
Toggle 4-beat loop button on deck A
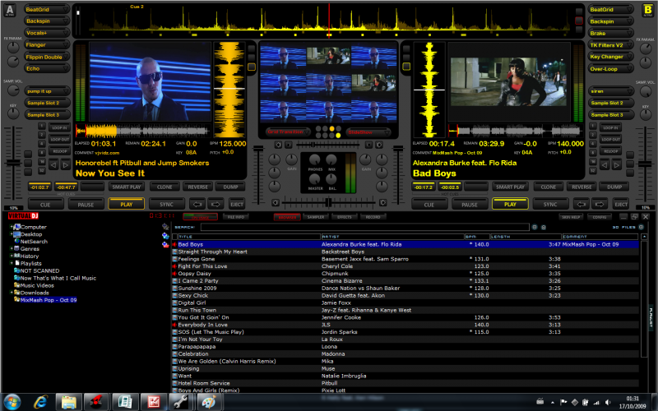pyautogui.click(x=42, y=143)
